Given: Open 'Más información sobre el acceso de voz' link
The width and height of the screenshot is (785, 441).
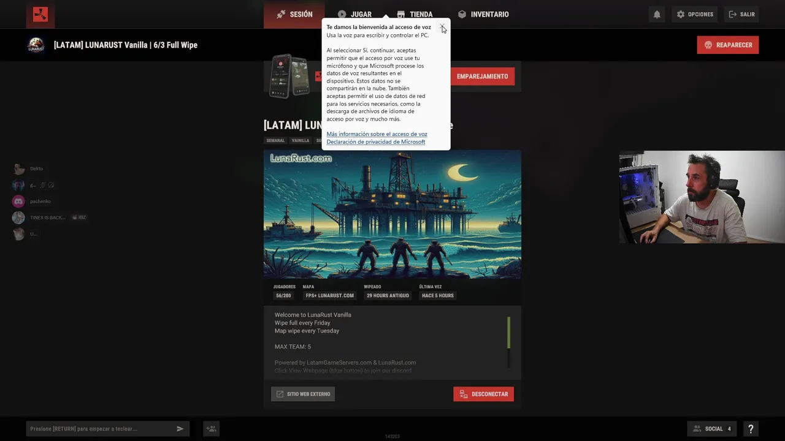Looking at the screenshot, I should [x=377, y=134].
